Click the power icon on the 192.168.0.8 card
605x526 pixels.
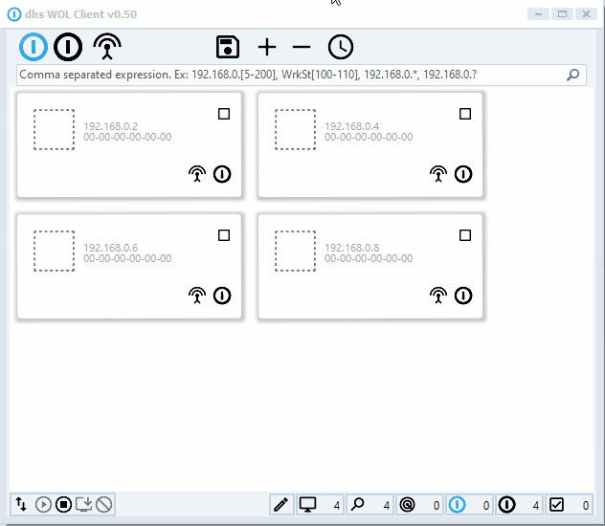[x=463, y=296]
